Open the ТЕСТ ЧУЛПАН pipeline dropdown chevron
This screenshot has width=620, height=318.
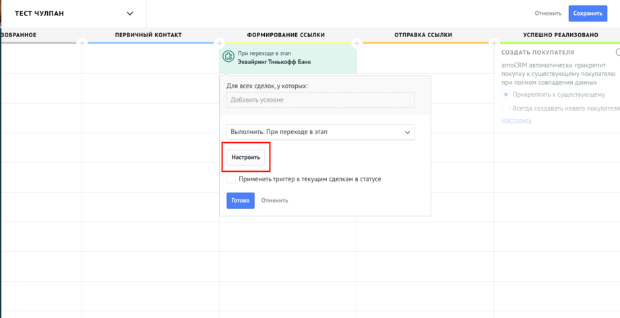(129, 13)
